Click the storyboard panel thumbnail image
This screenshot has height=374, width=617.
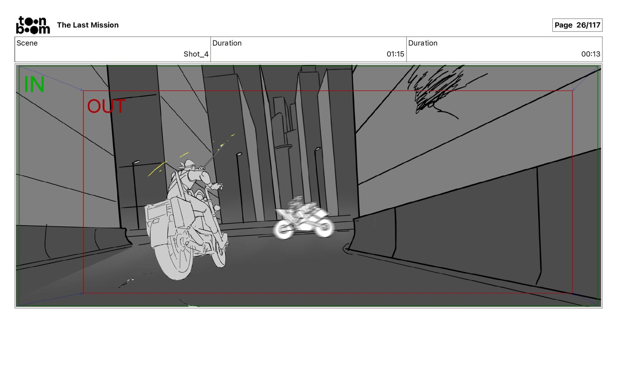(x=308, y=186)
